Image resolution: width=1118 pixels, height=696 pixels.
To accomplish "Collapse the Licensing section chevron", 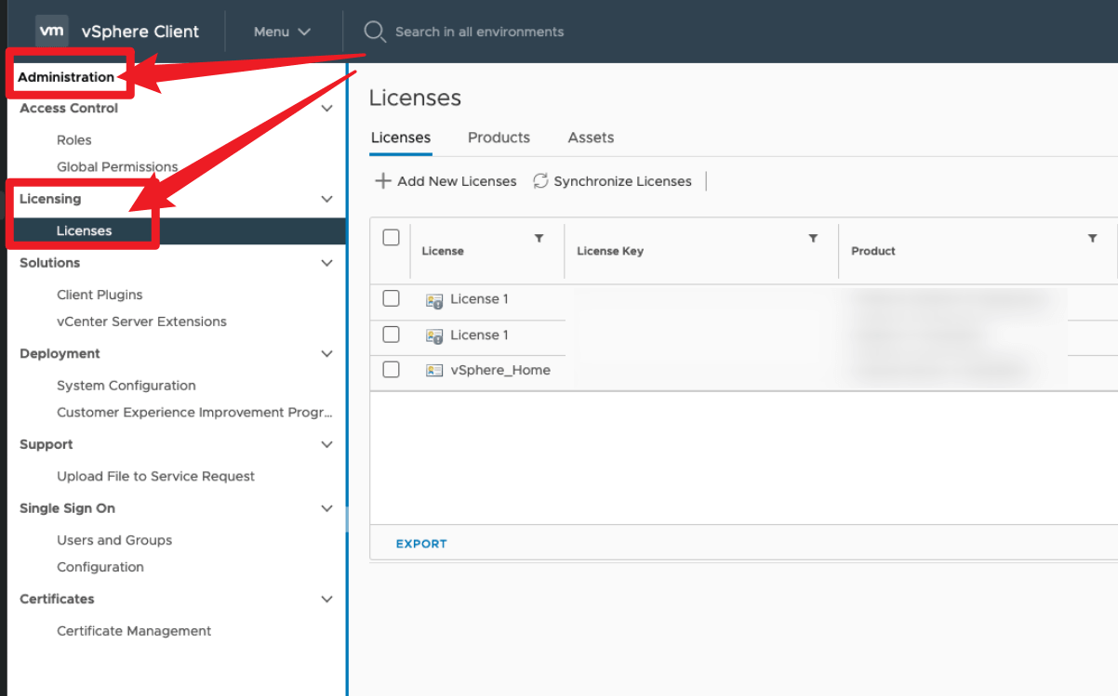I will [x=326, y=199].
